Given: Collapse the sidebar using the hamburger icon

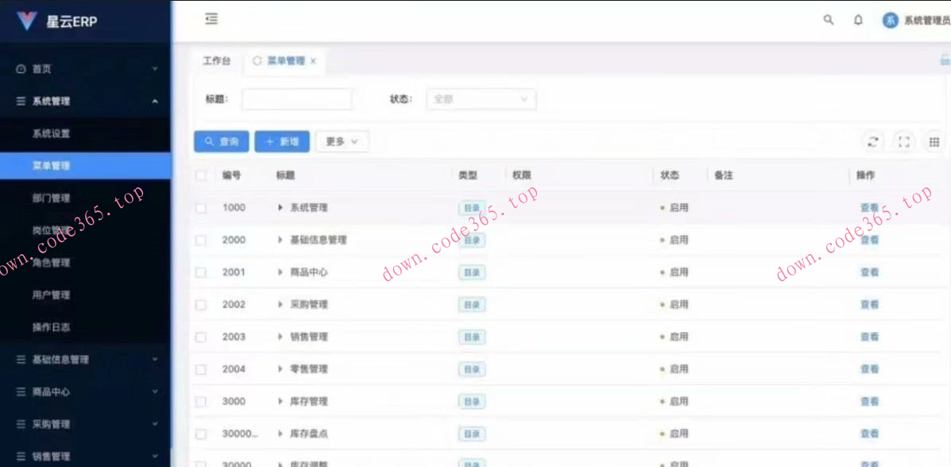Looking at the screenshot, I should [211, 19].
